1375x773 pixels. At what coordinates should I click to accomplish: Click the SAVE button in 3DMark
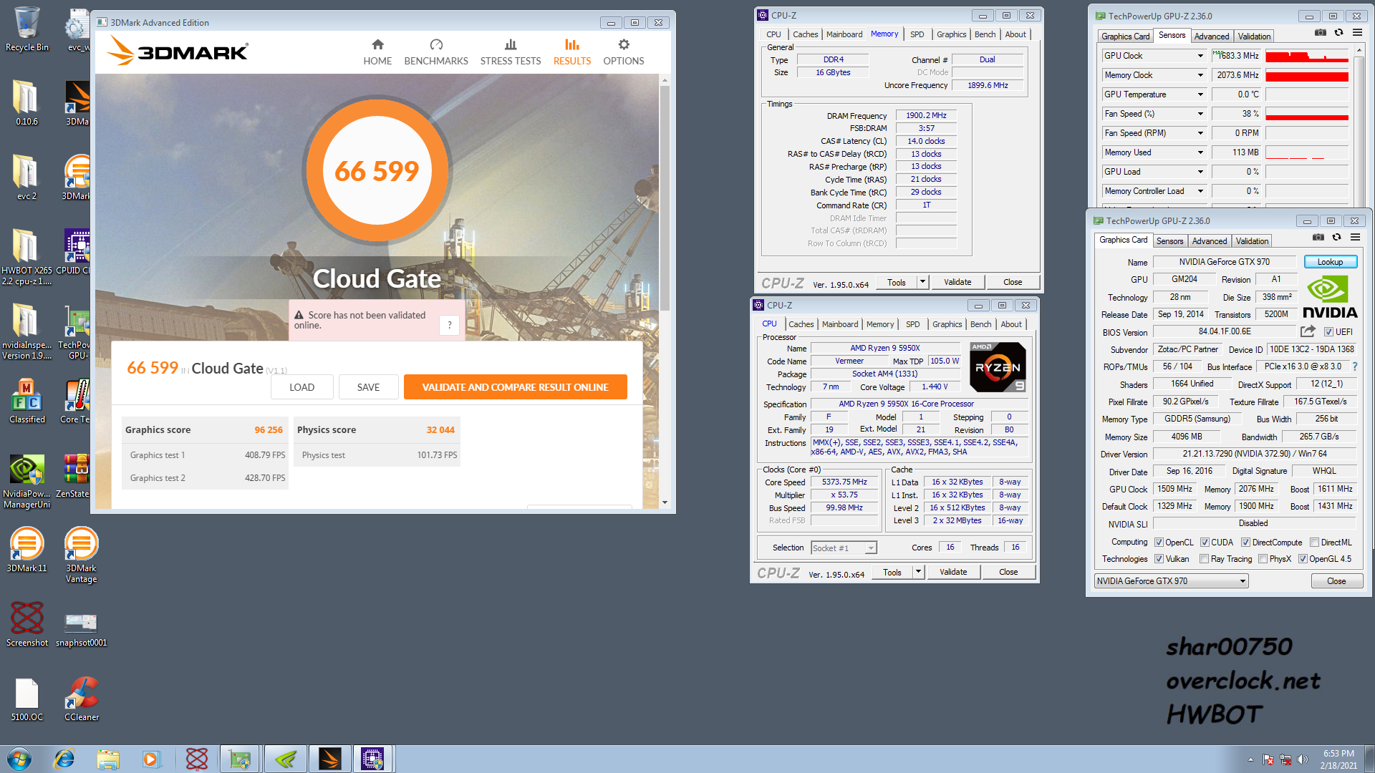coord(368,387)
